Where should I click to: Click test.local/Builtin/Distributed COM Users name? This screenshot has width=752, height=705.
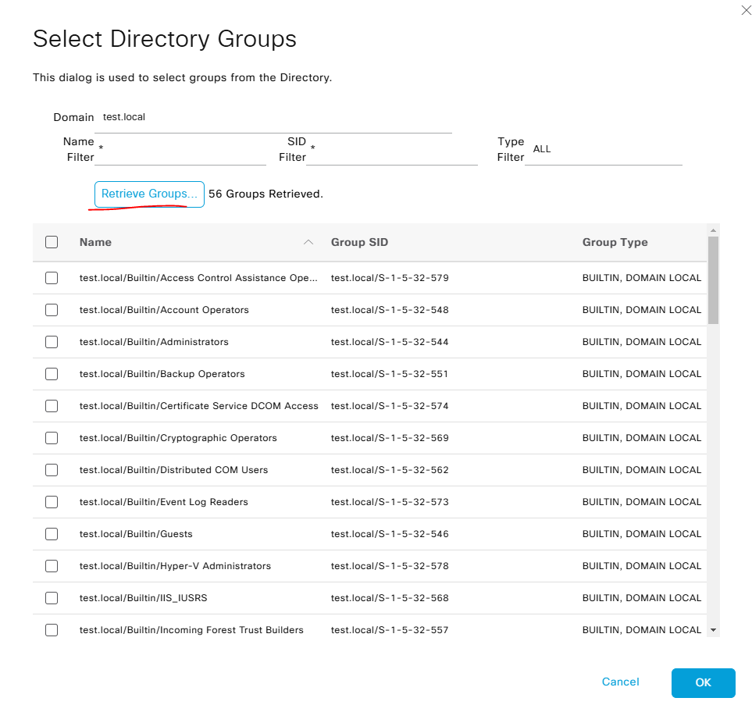click(x=173, y=470)
